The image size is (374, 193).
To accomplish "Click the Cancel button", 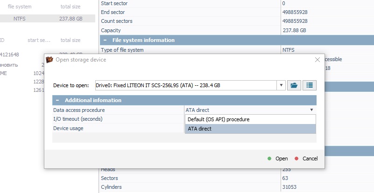I will click(306, 159).
